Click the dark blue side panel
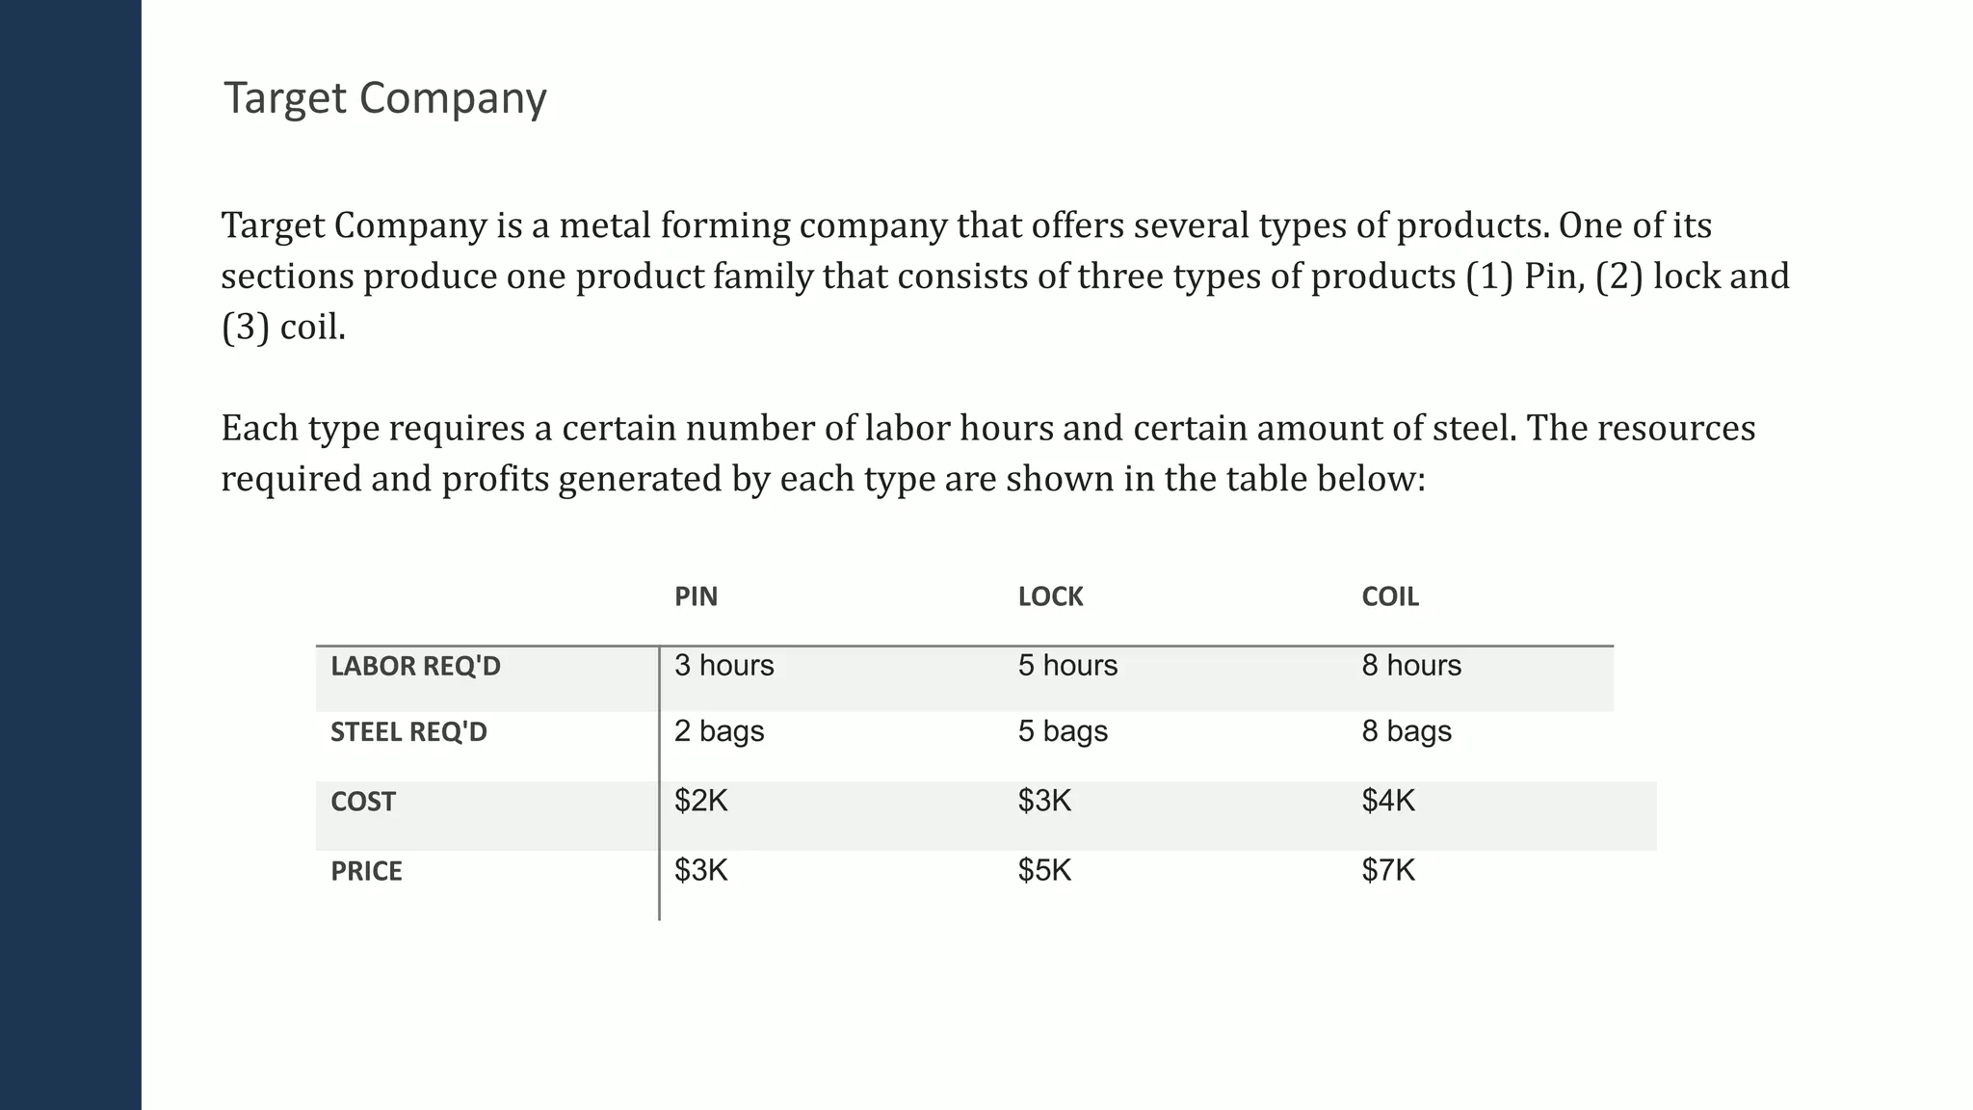The height and width of the screenshot is (1110, 1973). point(70,555)
